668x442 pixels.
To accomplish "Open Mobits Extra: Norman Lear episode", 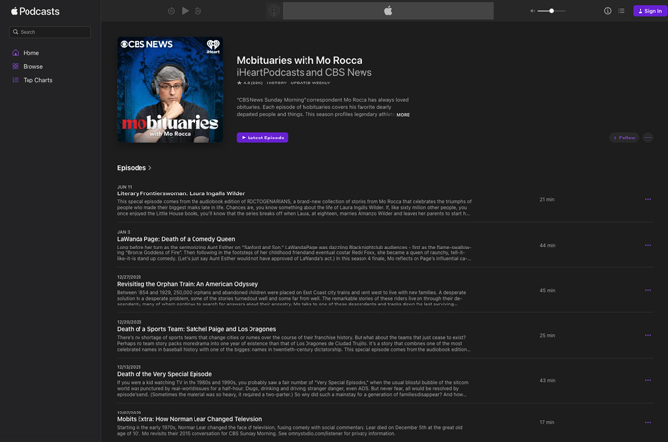I will coord(190,419).
